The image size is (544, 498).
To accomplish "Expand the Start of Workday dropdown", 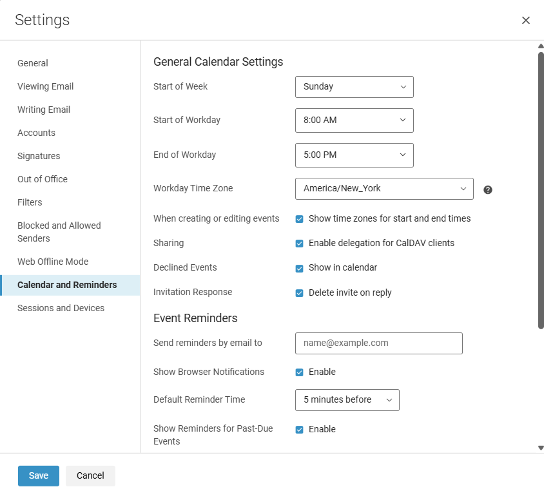I will click(x=355, y=120).
